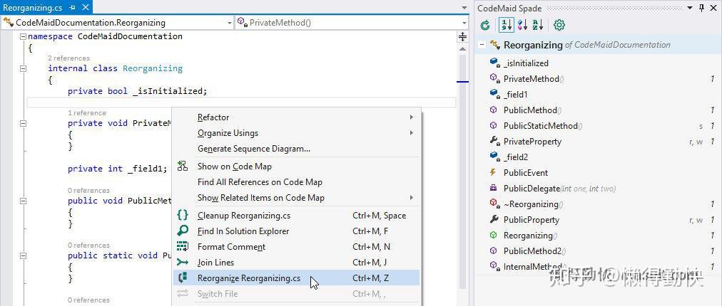Click _field1 in the code editor
The image size is (722, 306).
[x=145, y=169]
